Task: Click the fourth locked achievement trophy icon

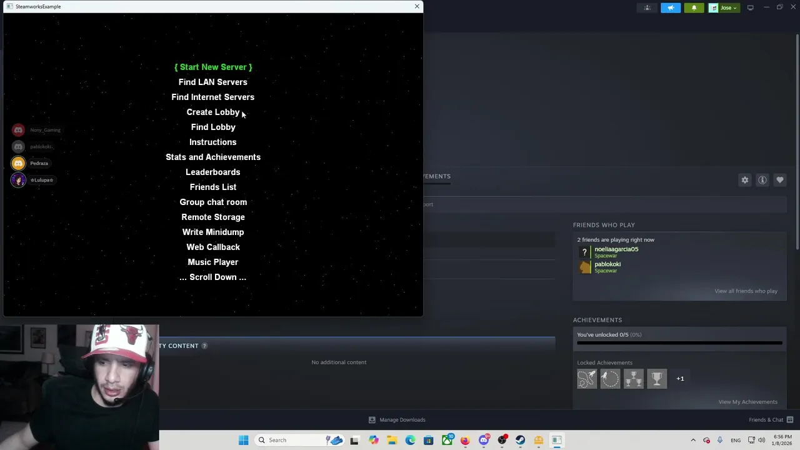Action: click(657, 379)
